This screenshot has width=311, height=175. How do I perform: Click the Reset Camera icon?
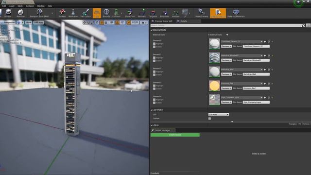pyautogui.click(x=202, y=13)
